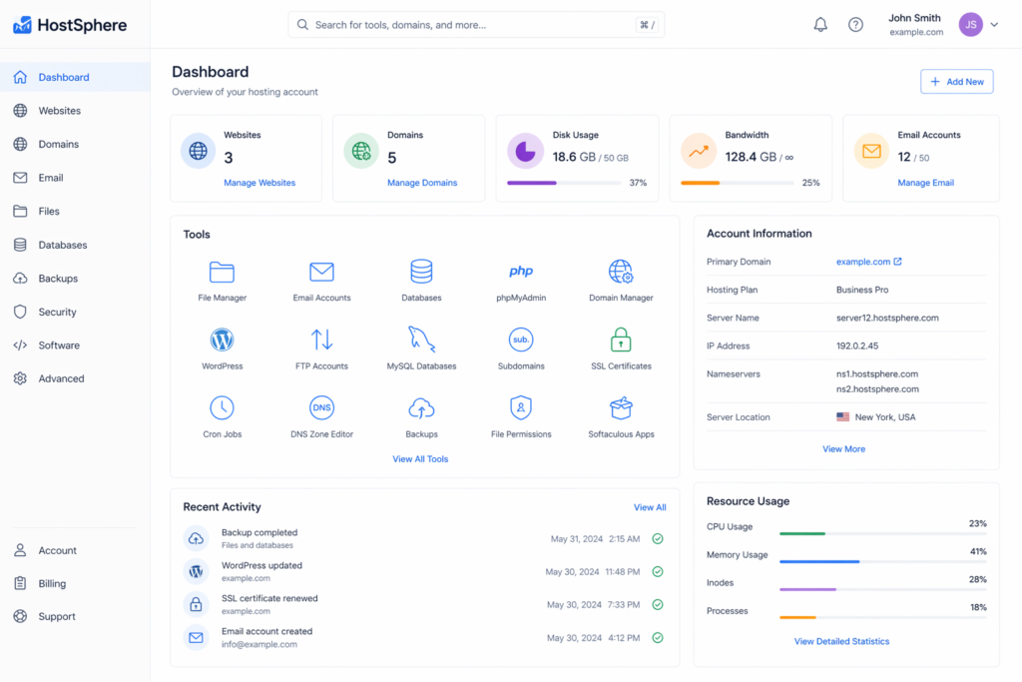Click View Detailed Statistics link

point(841,642)
